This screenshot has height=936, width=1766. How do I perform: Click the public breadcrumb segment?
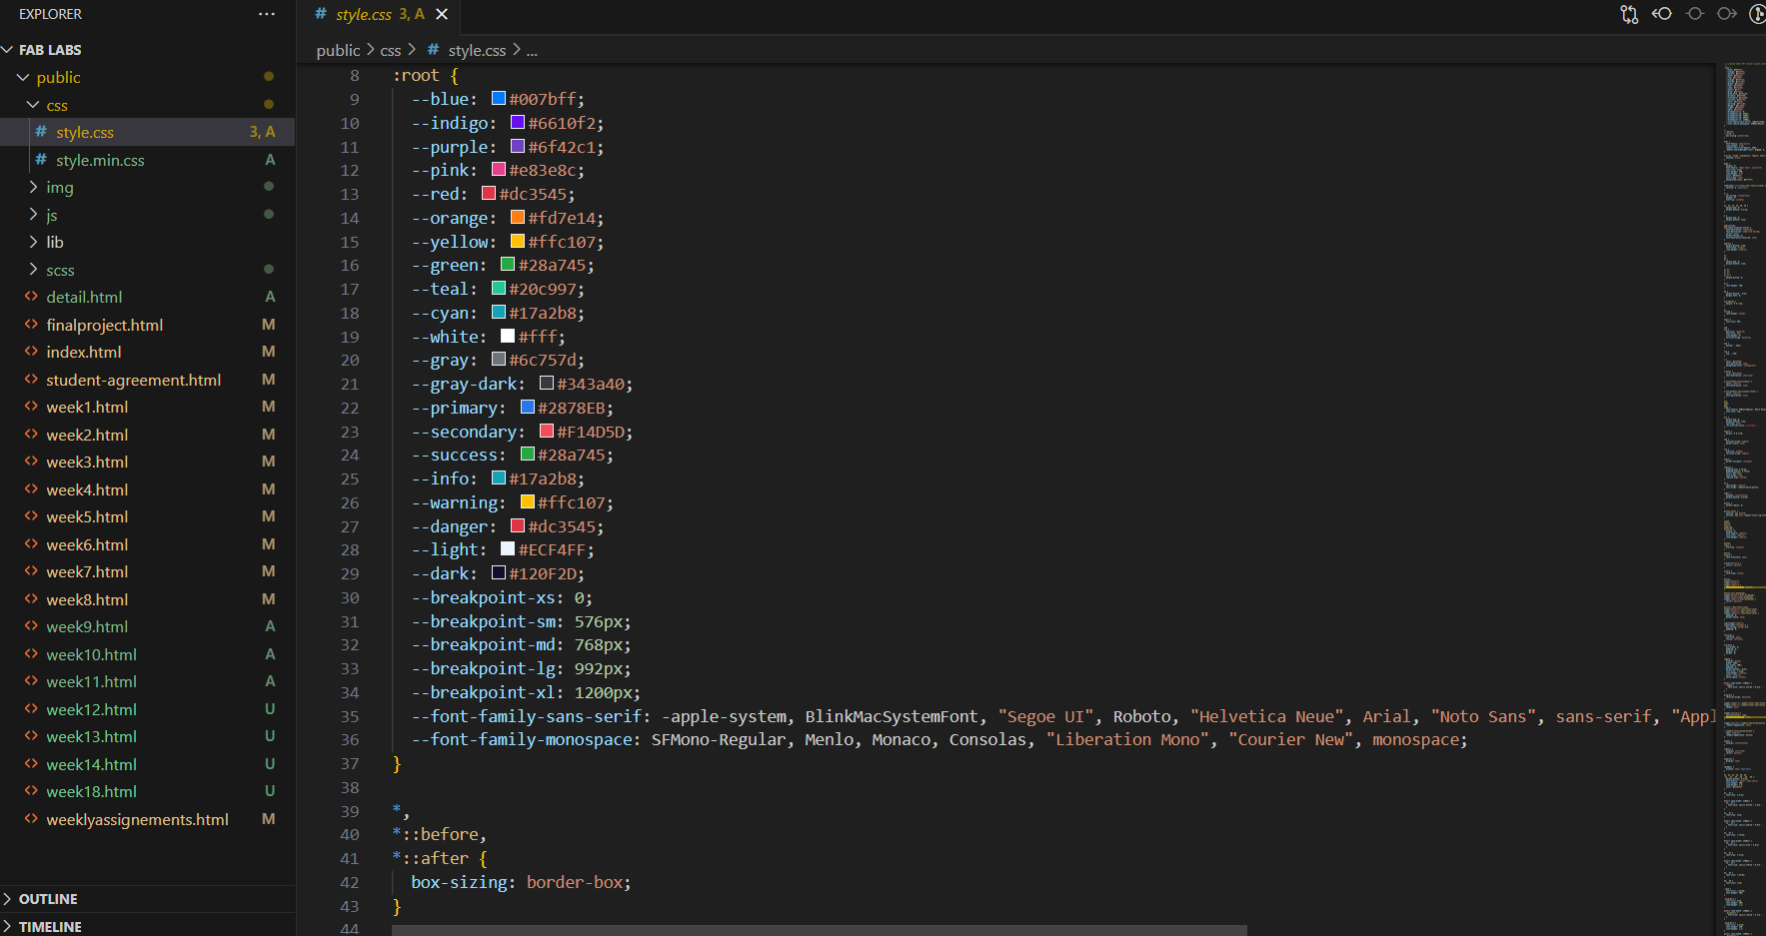(x=338, y=50)
